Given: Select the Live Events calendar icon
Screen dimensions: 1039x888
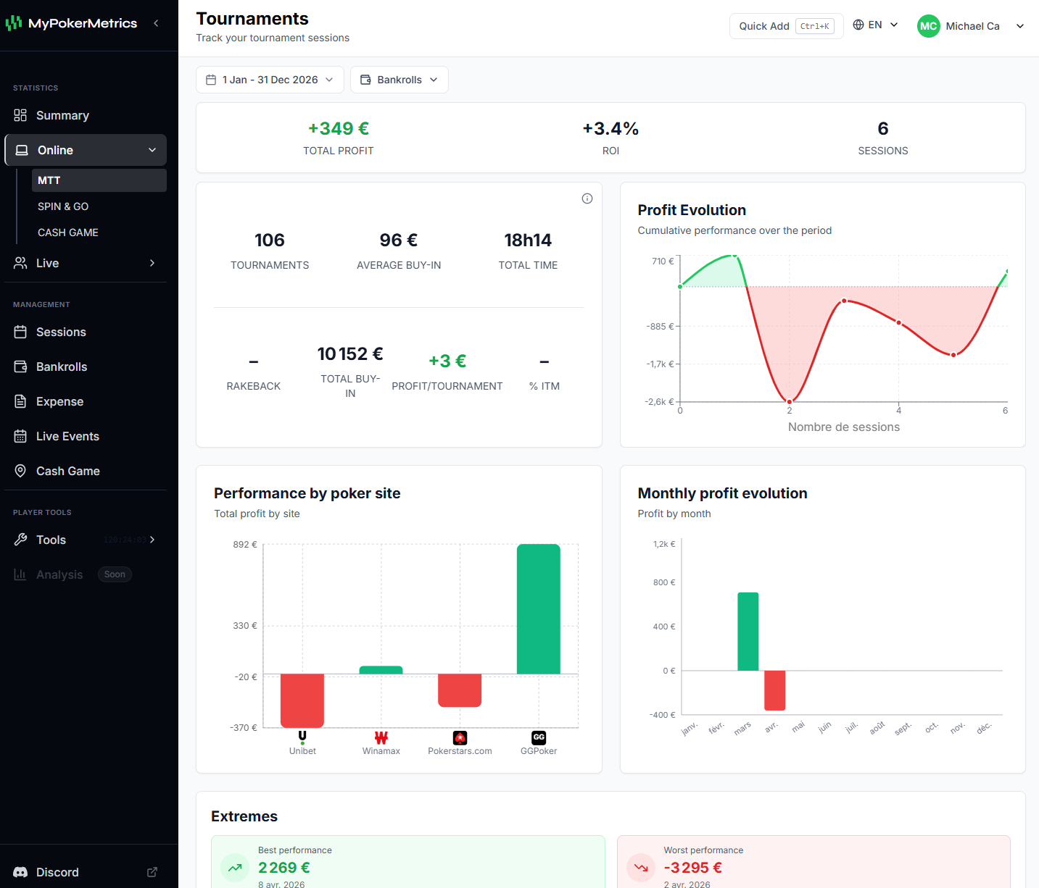Looking at the screenshot, I should click(21, 436).
